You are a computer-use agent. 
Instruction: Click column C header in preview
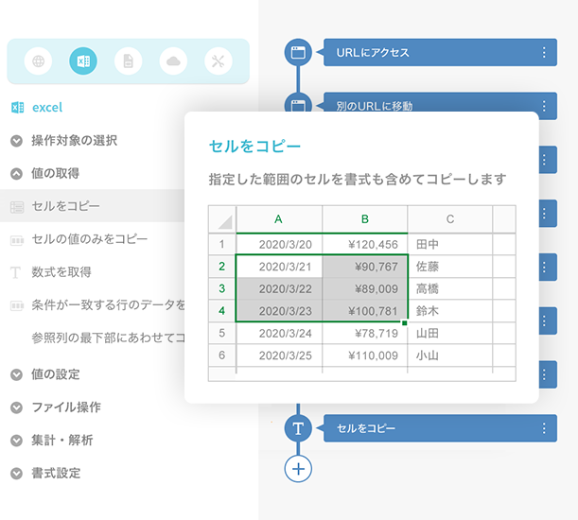tap(450, 219)
